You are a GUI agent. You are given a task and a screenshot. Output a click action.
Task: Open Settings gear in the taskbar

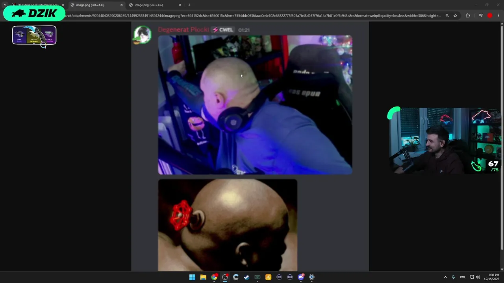point(311,277)
